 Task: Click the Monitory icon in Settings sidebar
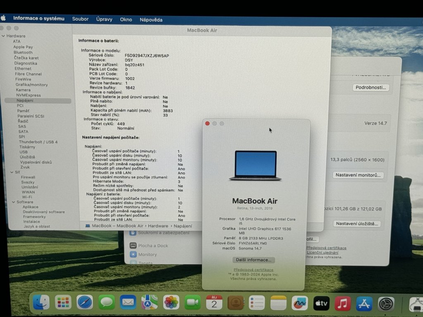(x=133, y=254)
